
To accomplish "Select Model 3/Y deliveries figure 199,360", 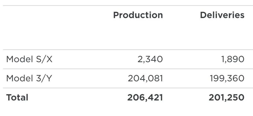I will point(227,79).
